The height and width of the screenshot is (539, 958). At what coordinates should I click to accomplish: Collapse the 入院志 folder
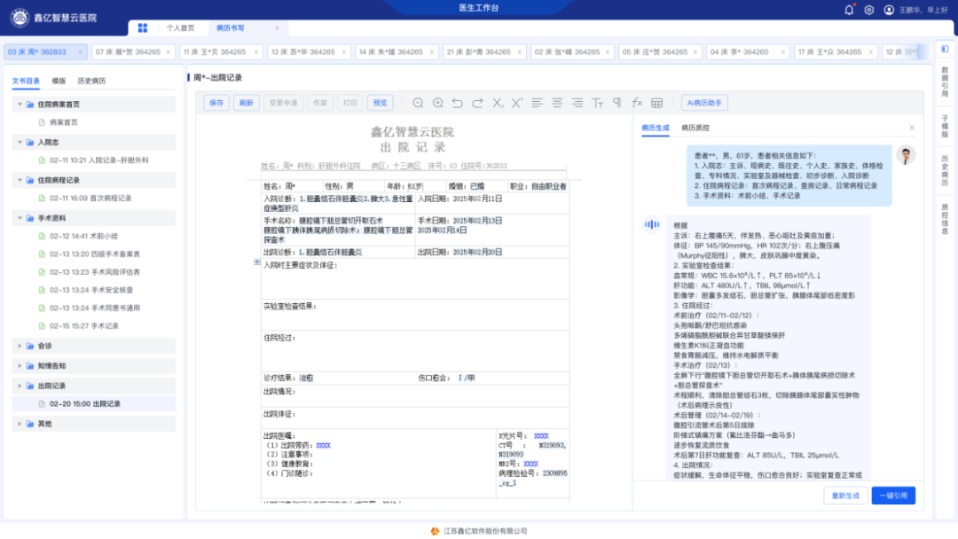(x=20, y=142)
